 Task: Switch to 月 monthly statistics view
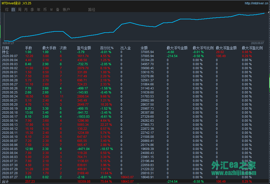(x=26, y=10)
